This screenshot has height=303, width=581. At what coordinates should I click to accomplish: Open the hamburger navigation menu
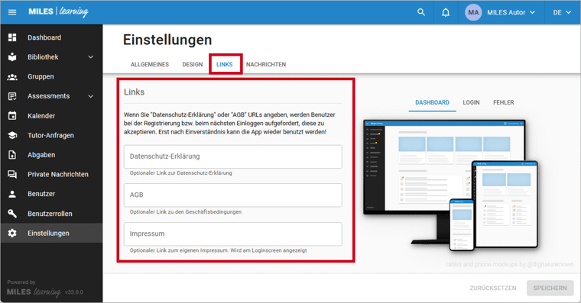click(12, 12)
